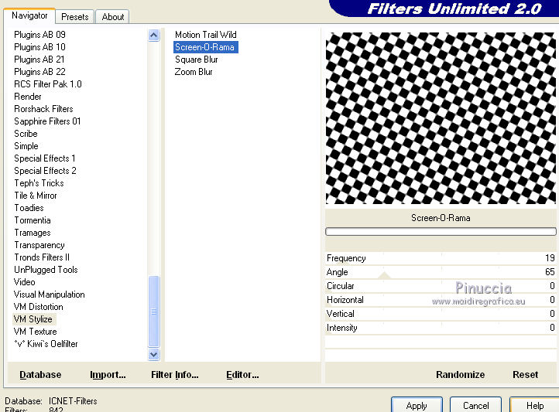Open Rorshack Filters category

(43, 109)
